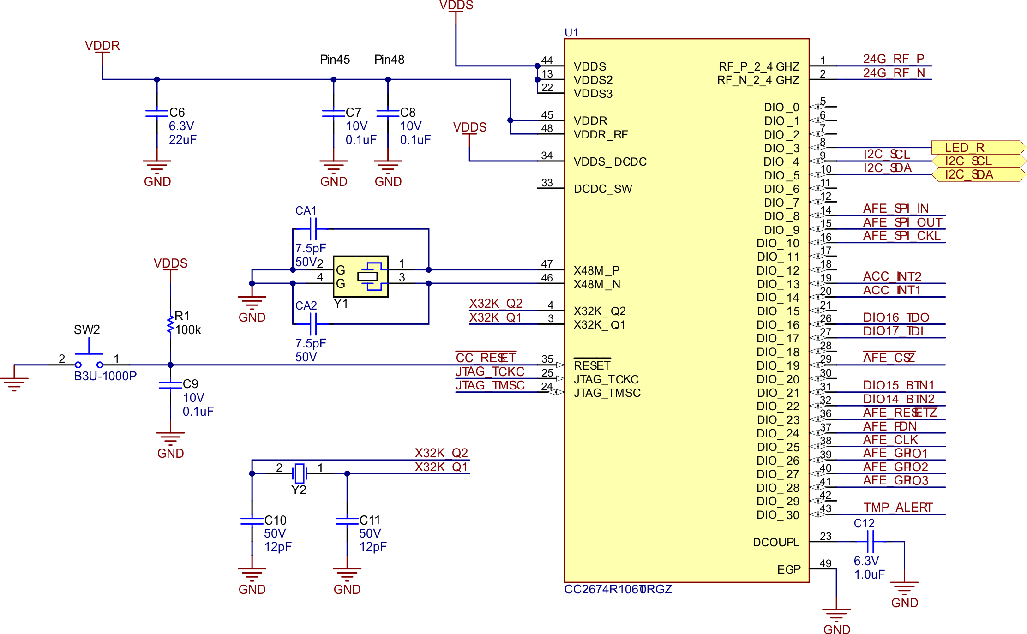
Task: Click the LED_R off-page port
Action: [x=978, y=147]
